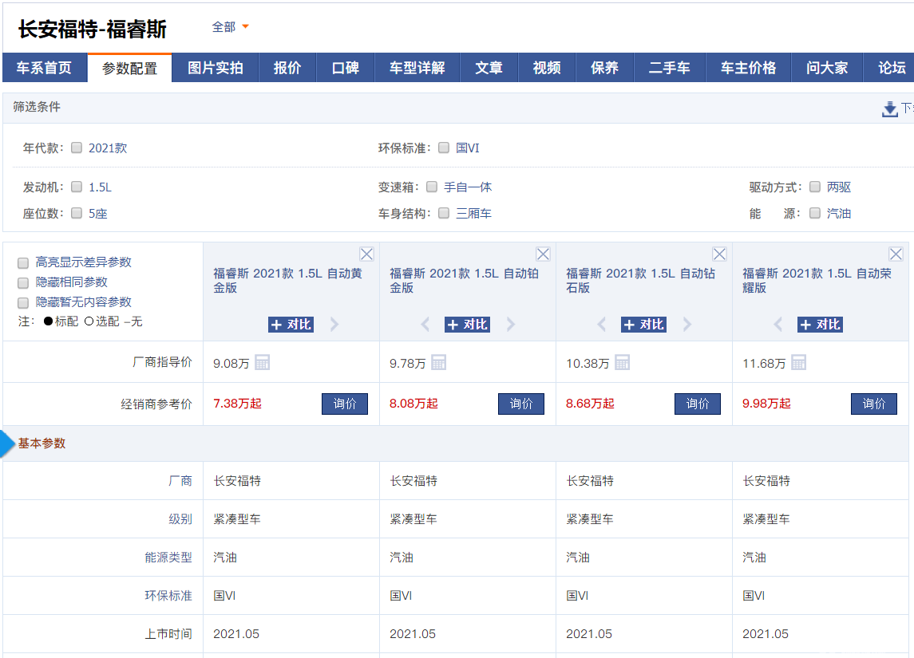The image size is (914, 658).
Task: Enable 隐藏相同参数 option
Action: pos(22,283)
